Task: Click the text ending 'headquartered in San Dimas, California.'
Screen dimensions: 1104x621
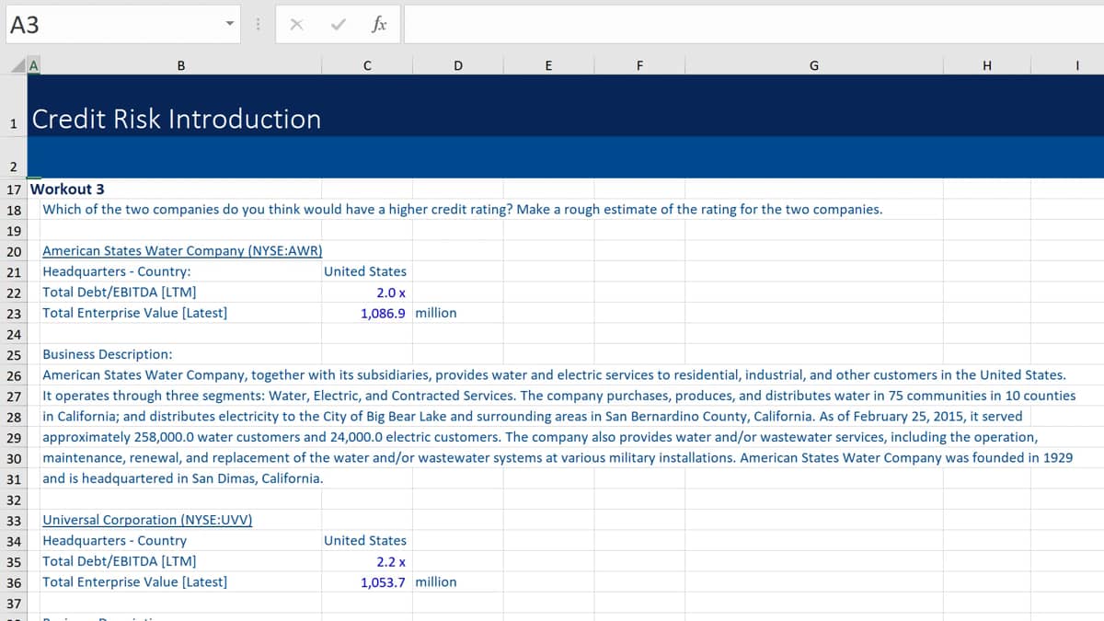Action: pyautogui.click(x=183, y=478)
